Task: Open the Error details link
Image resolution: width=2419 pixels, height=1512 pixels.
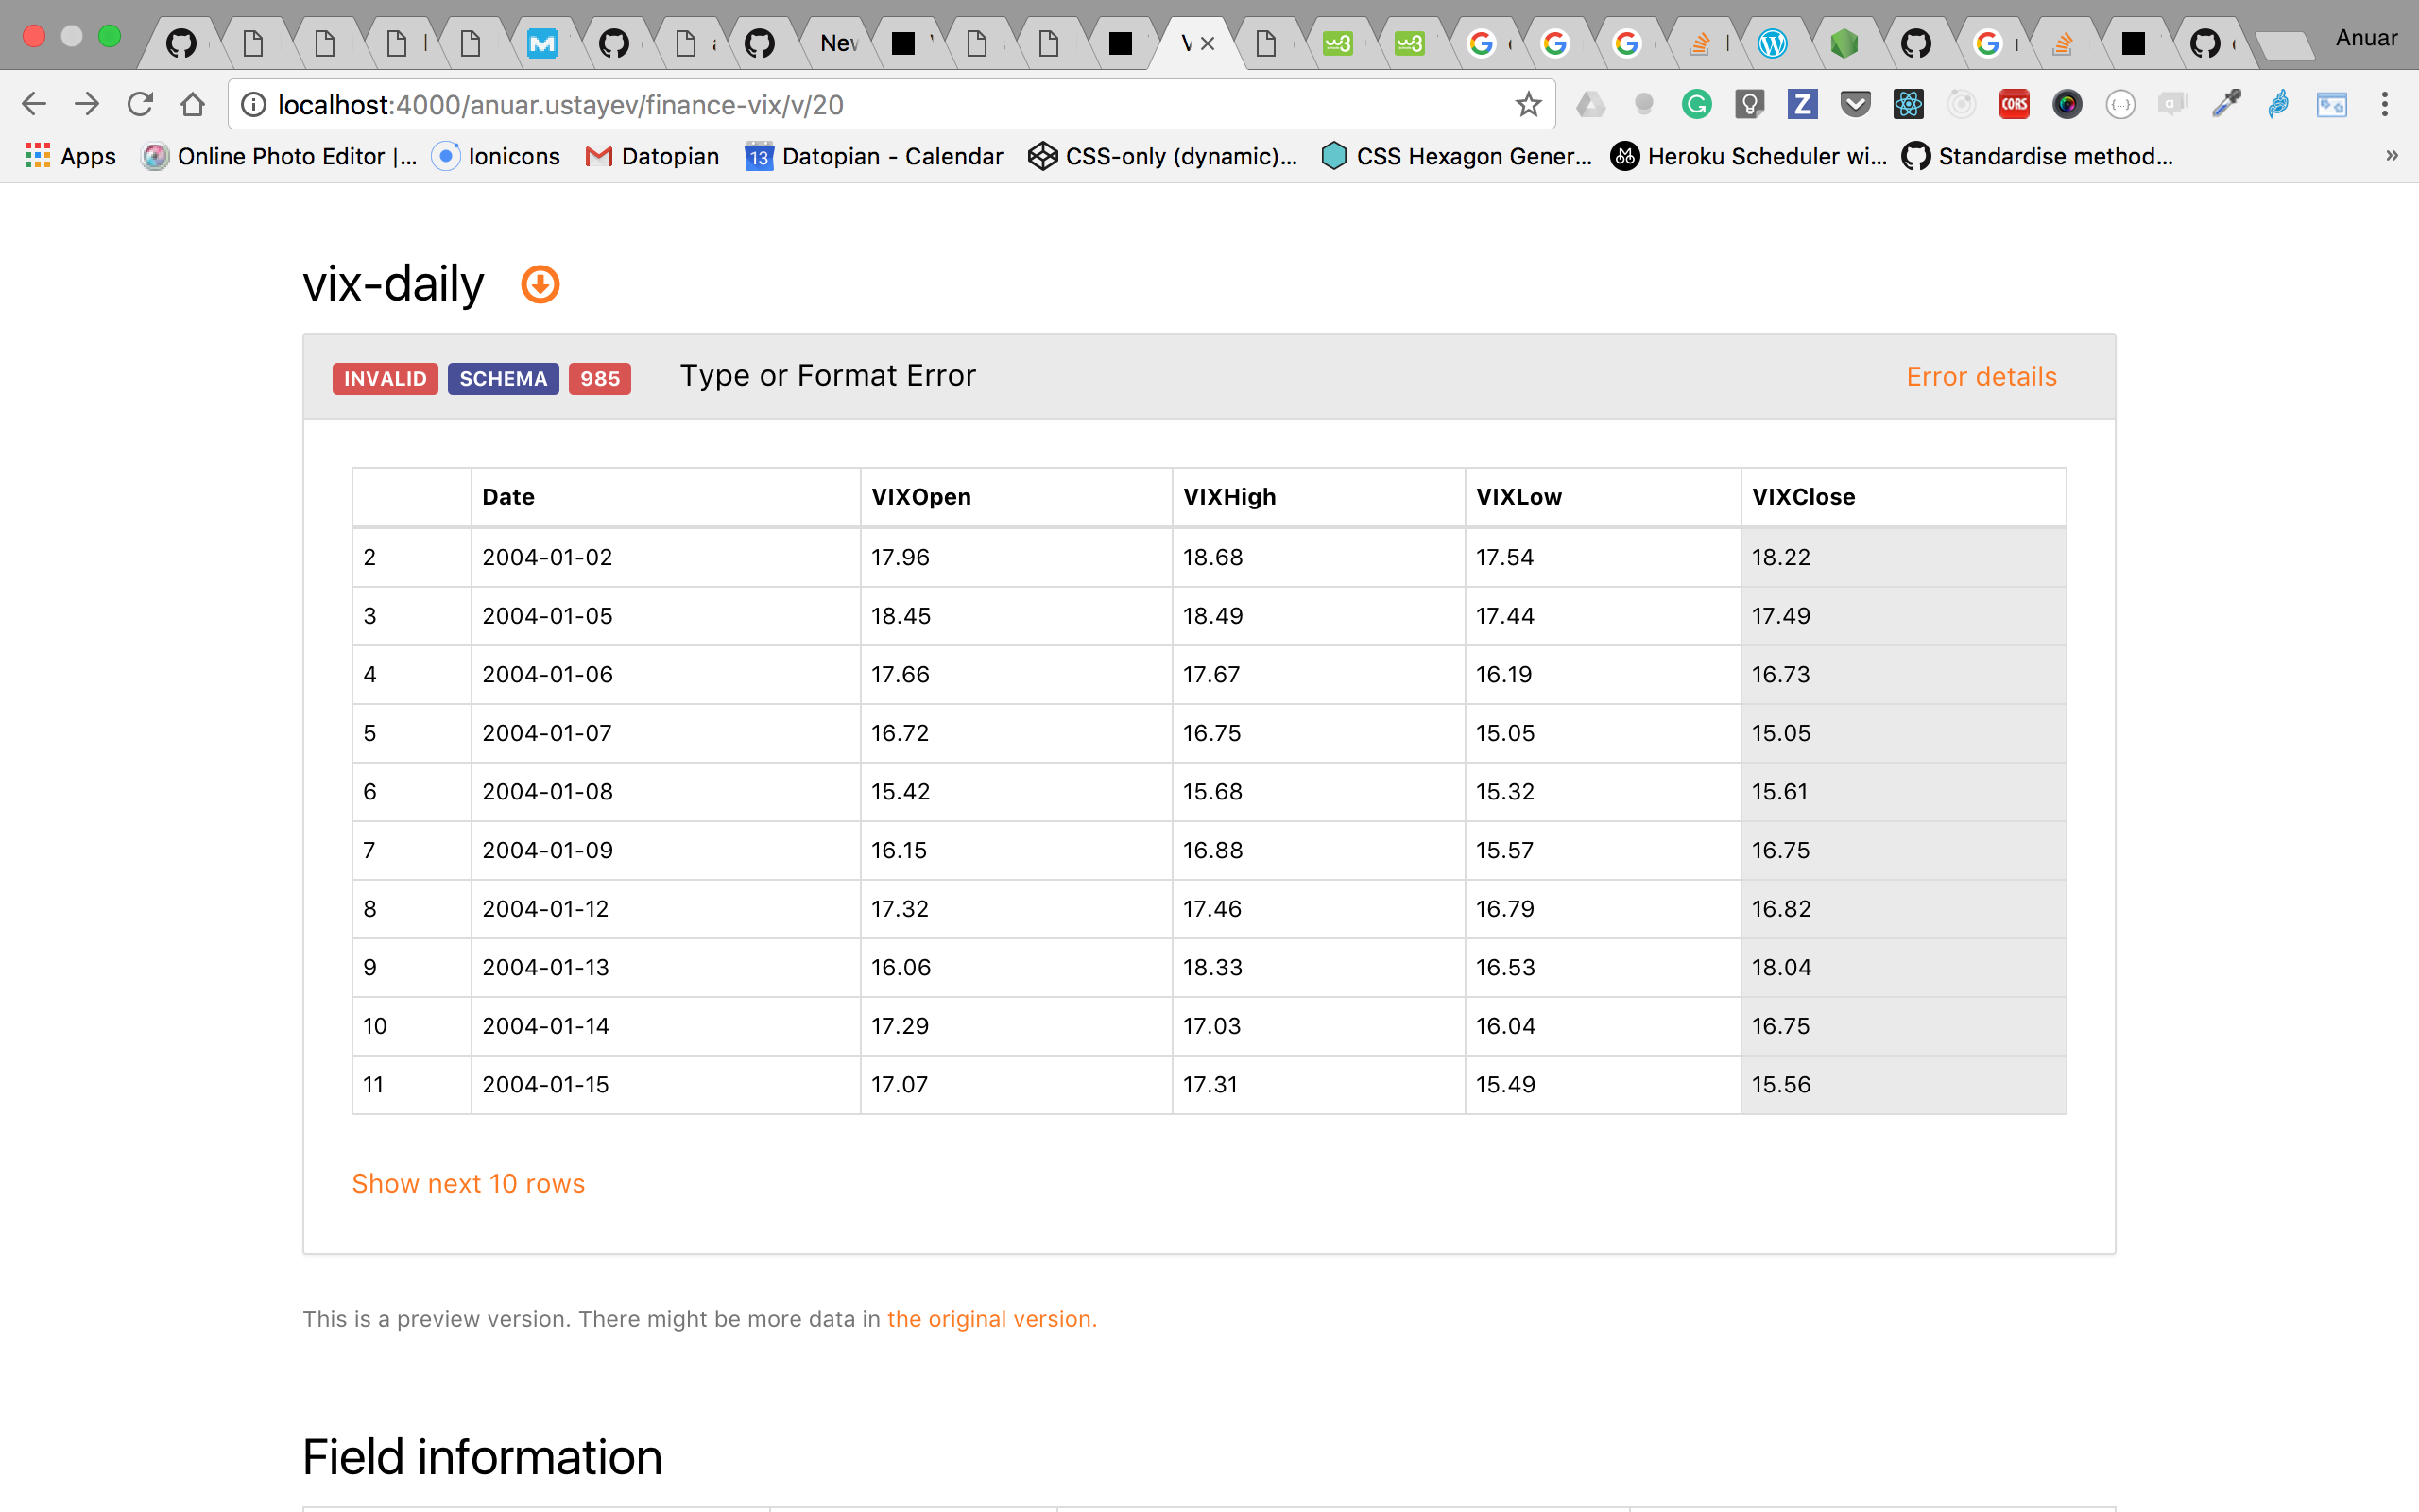Action: tap(1981, 376)
